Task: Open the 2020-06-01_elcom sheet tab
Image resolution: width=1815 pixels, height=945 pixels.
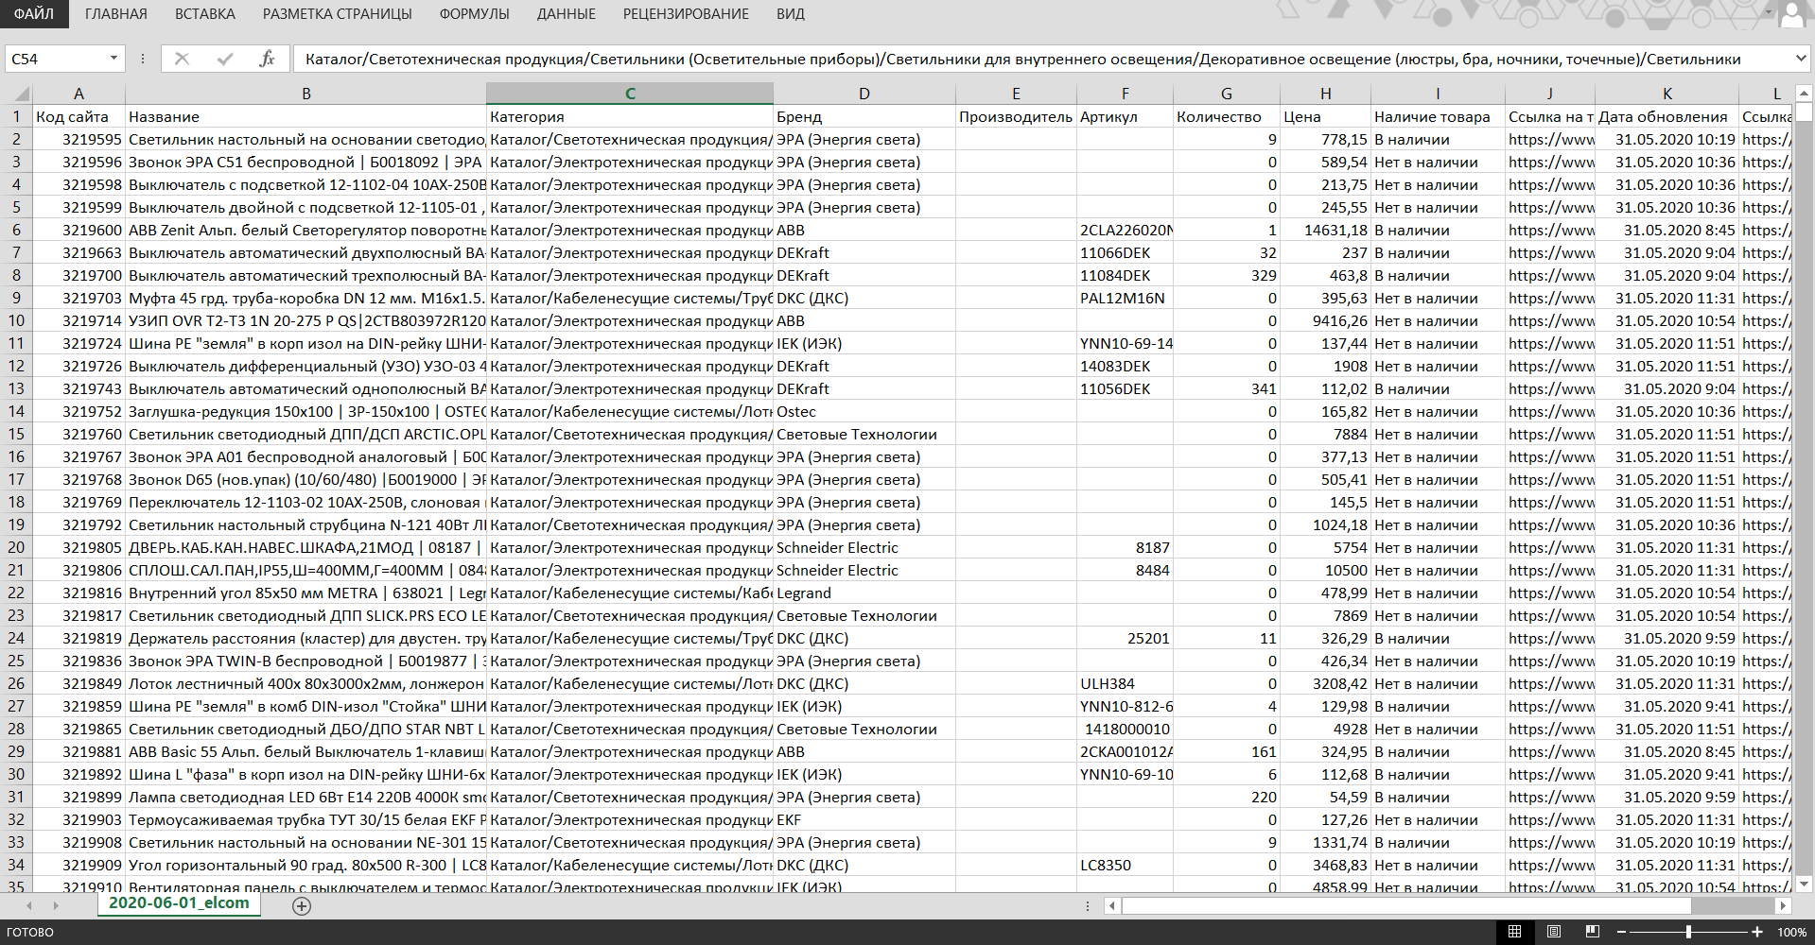Action: click(179, 903)
